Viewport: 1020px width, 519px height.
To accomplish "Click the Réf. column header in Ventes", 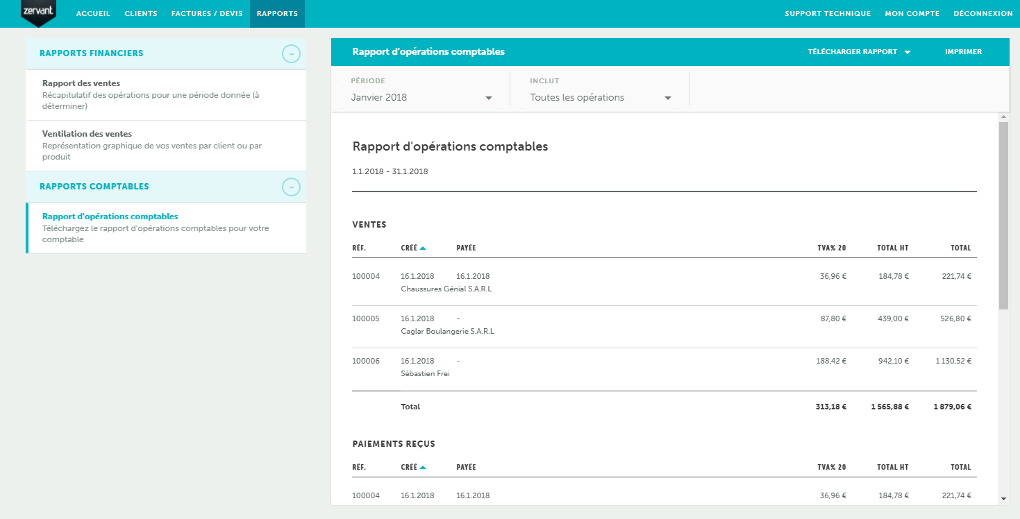I will 359,248.
